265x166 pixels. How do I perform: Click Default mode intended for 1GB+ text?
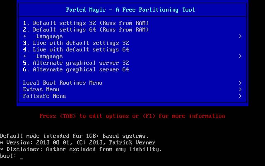click(x=75, y=136)
